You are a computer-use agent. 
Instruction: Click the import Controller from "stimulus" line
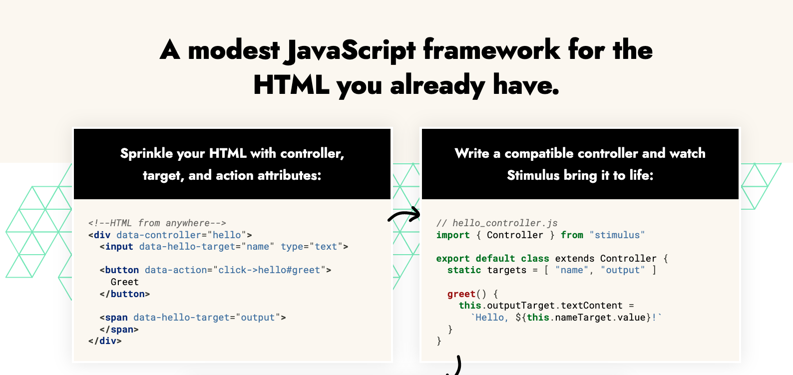click(540, 235)
